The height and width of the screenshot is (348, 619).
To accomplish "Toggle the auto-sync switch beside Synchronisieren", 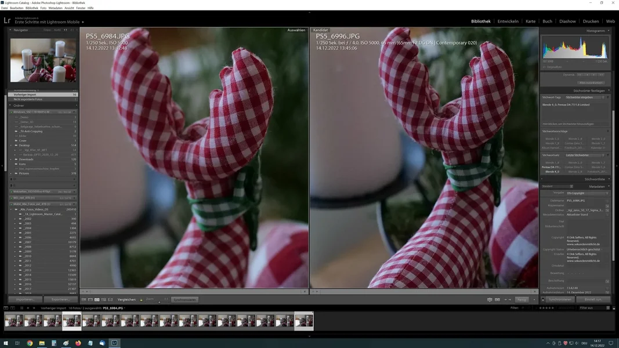I will 543,299.
